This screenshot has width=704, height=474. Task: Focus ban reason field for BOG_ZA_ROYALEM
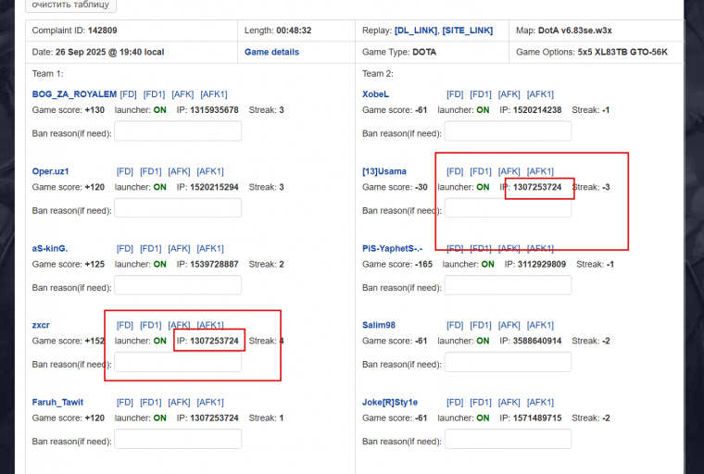click(x=178, y=131)
